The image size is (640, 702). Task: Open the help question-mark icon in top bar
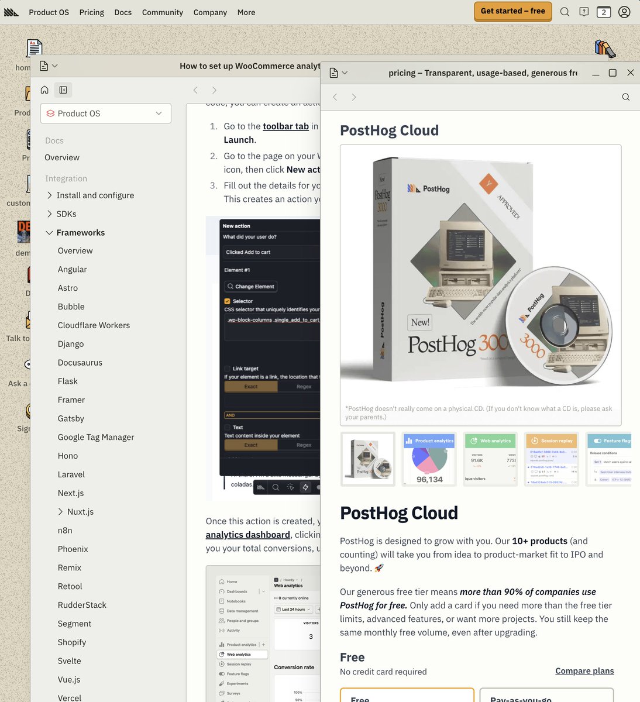(x=584, y=12)
